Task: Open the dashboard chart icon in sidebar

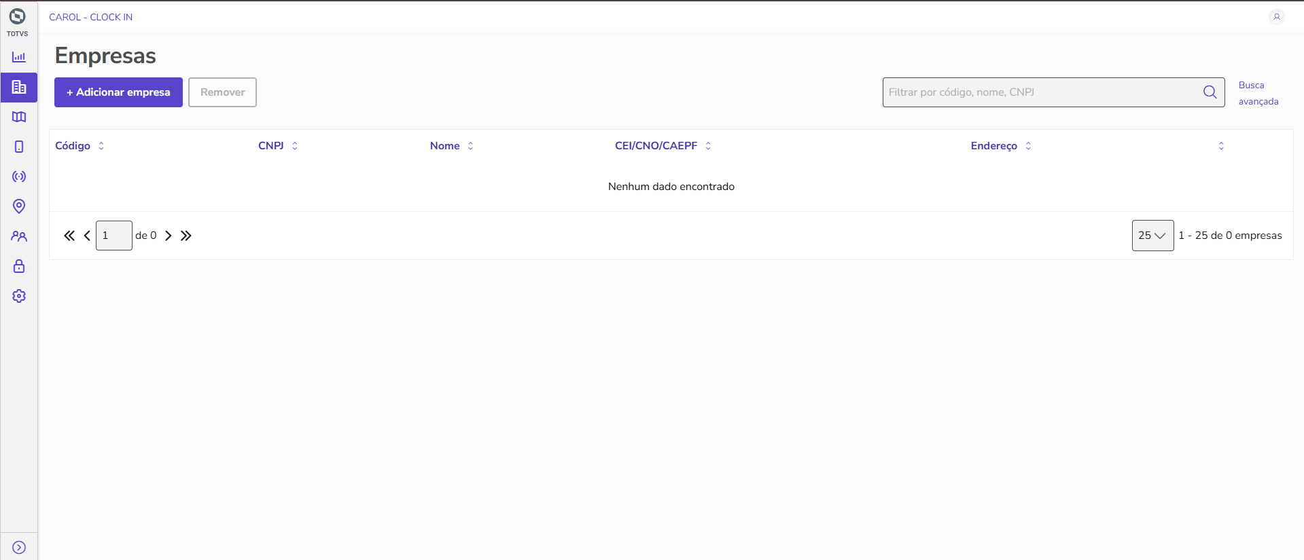Action: [x=19, y=57]
